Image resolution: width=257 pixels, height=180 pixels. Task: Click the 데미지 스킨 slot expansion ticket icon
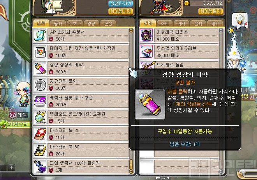pyautogui.click(x=40, y=52)
